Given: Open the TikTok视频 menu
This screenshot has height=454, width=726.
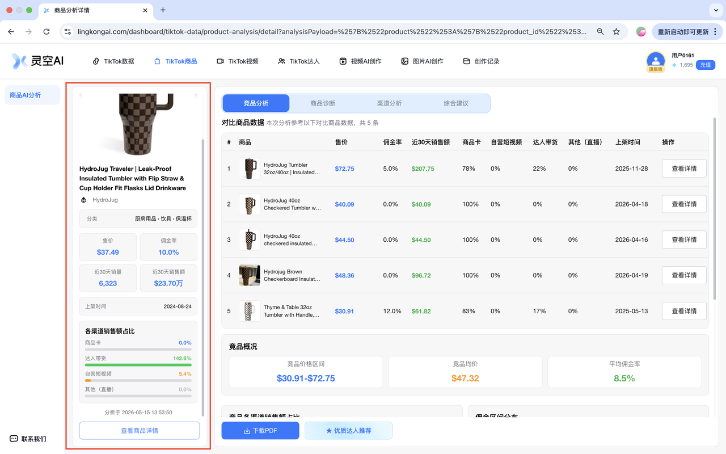Looking at the screenshot, I should pyautogui.click(x=238, y=61).
